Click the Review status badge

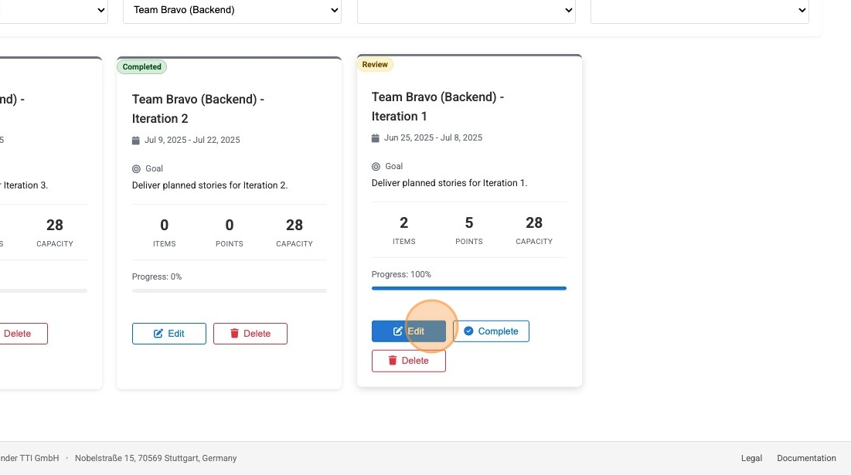coord(376,64)
